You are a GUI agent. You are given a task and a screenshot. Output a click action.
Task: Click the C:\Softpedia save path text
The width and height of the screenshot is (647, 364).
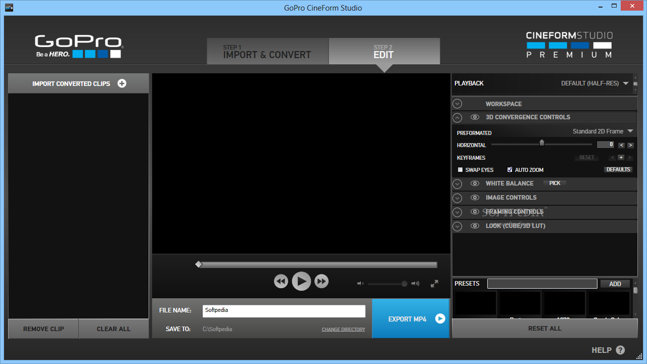coord(217,329)
